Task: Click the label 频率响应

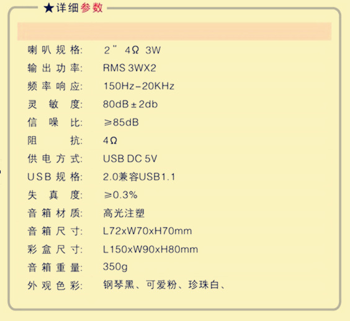Action: pyautogui.click(x=55, y=86)
